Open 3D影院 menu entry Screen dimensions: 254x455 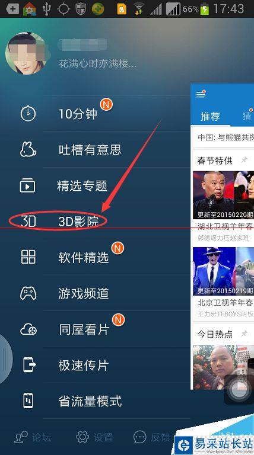(x=78, y=222)
